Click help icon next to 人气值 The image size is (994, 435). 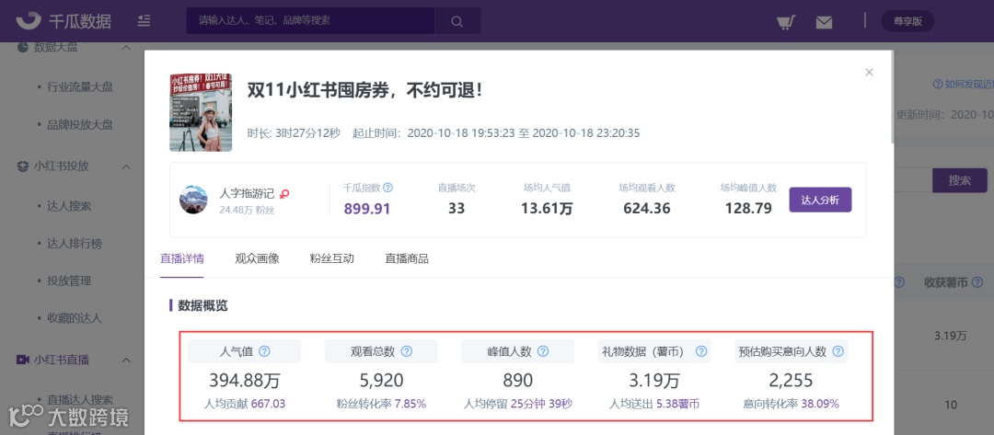tap(265, 351)
